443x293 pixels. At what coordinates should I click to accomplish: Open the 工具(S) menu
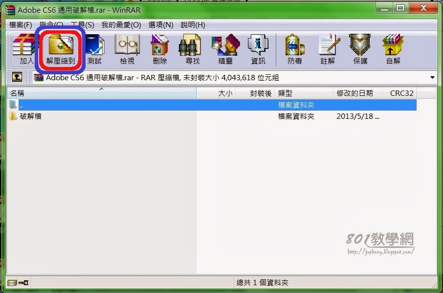(82, 25)
